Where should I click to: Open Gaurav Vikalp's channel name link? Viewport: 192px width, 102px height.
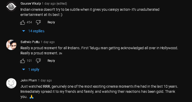pyautogui.click(x=31, y=4)
